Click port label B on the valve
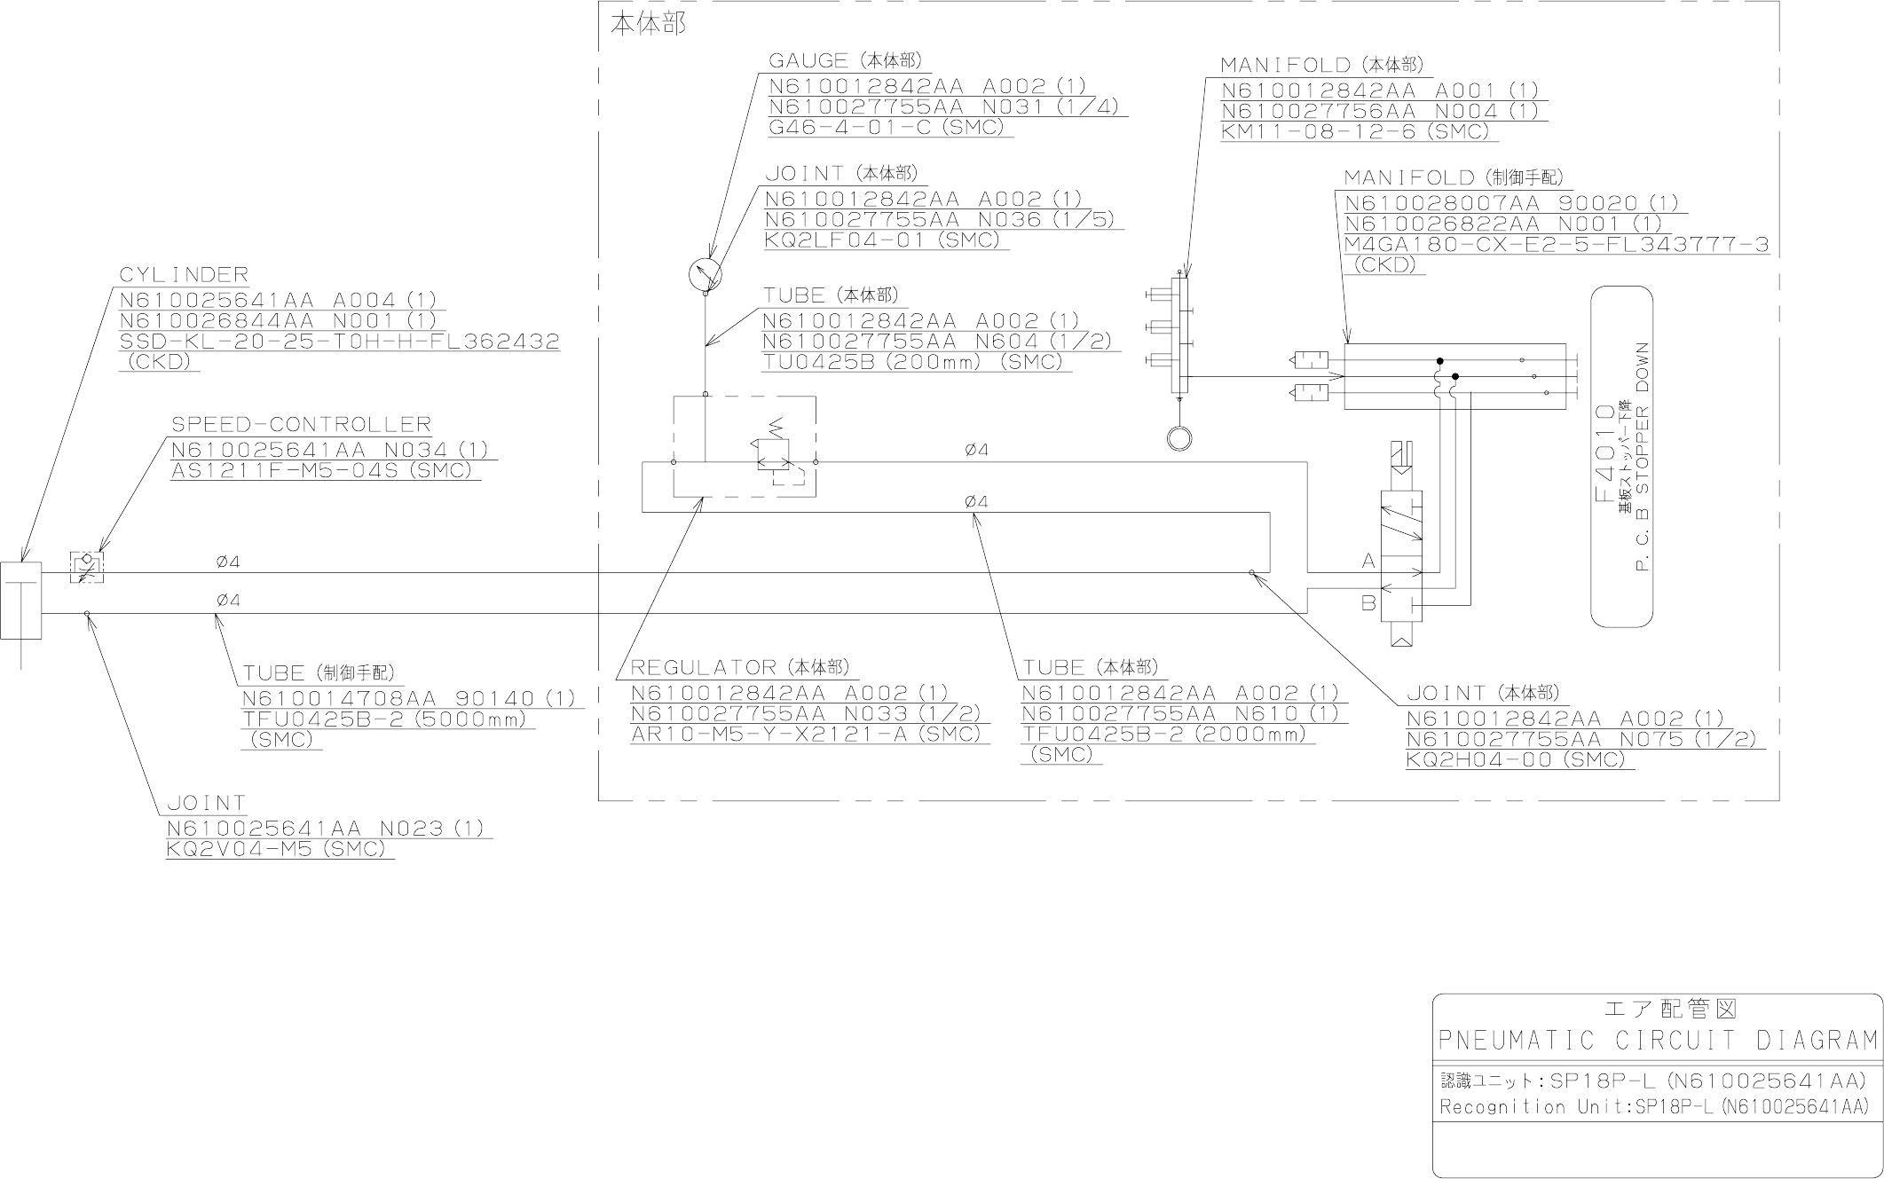Image resolution: width=1884 pixels, height=1179 pixels. (x=1368, y=604)
